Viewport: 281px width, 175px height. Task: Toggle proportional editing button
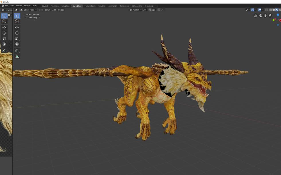(159, 10)
